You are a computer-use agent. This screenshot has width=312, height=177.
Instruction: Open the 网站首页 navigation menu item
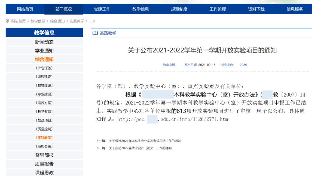click(x=25, y=9)
